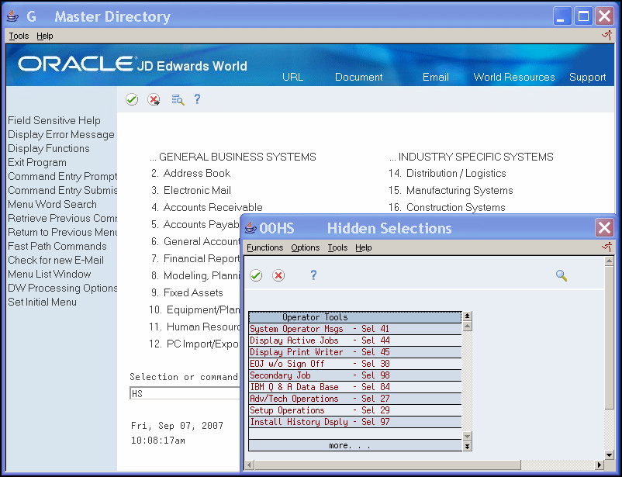Screen dimensions: 622x477
Task: Select menu item 9. Fixed Assets
Action: pyautogui.click(x=187, y=293)
